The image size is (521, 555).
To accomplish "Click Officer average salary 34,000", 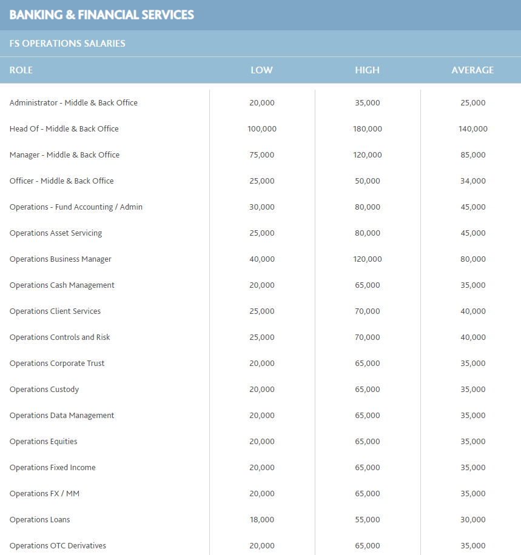I will [x=473, y=181].
